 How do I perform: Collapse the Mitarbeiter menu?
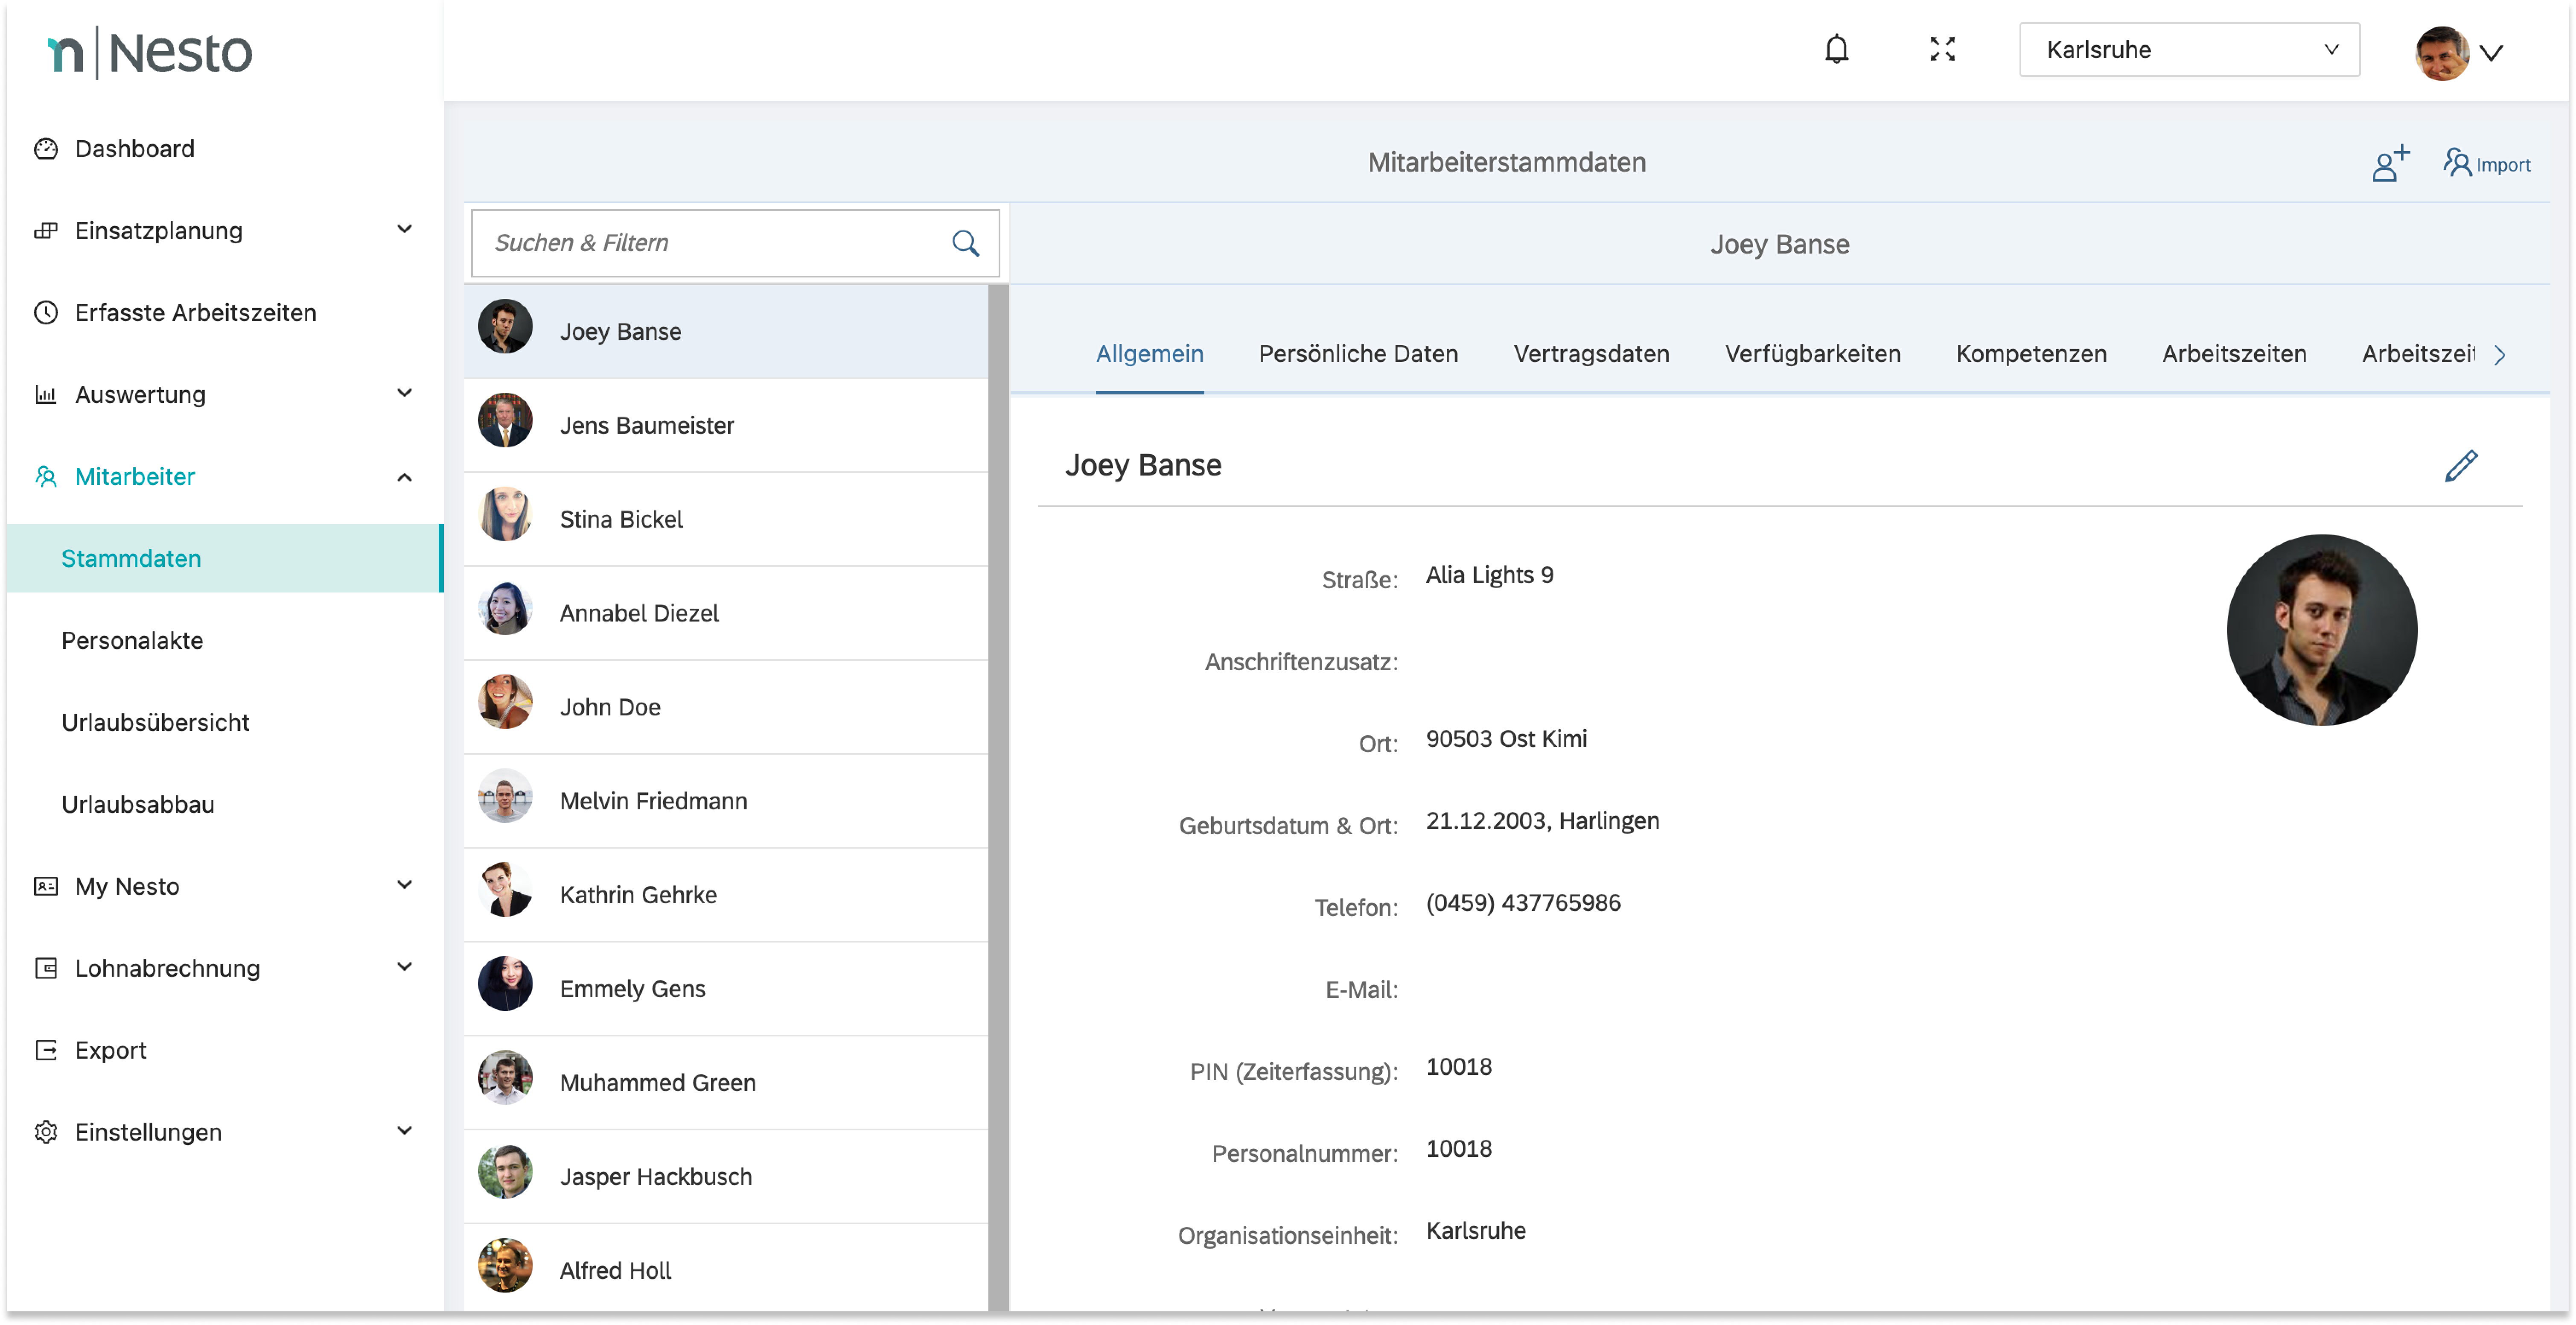(404, 477)
